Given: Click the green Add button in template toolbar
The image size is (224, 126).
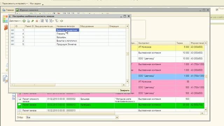Looking at the screenshot, I should [x=24, y=21].
